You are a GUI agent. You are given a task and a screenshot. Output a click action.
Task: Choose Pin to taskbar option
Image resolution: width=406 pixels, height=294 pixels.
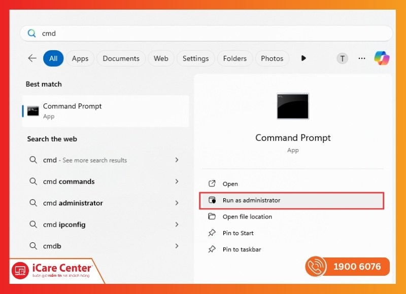point(242,249)
